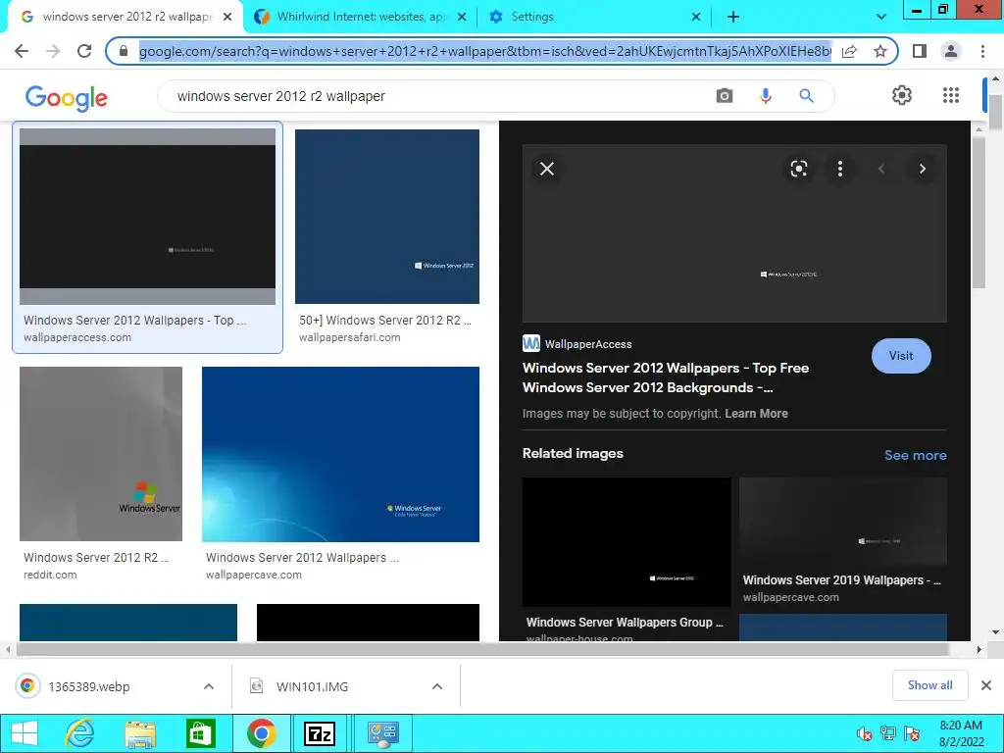Open the Chrome profile avatar

[951, 51]
